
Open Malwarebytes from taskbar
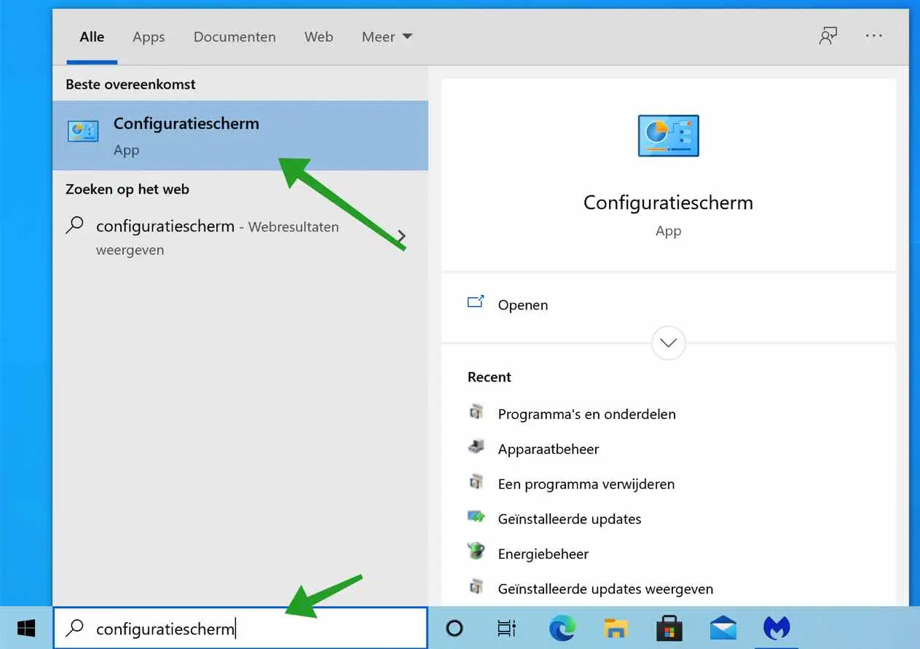777,628
